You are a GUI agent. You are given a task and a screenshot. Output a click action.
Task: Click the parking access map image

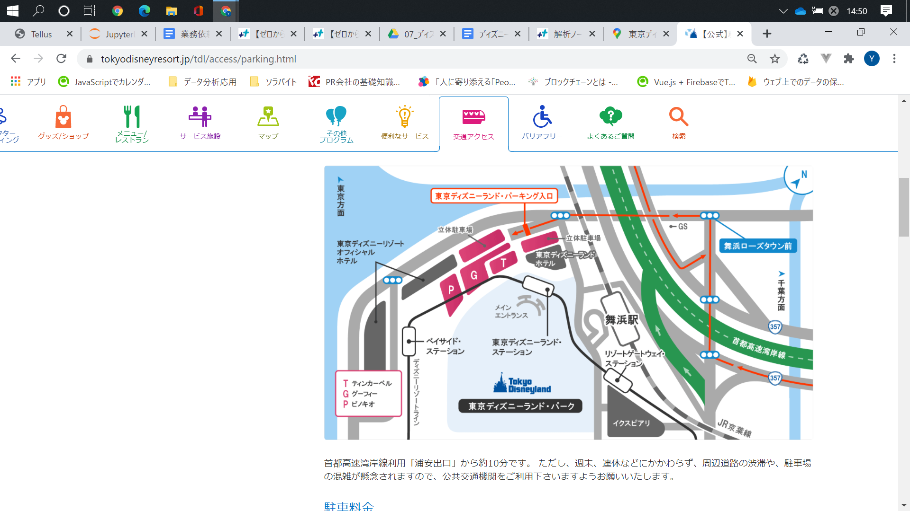click(x=568, y=303)
